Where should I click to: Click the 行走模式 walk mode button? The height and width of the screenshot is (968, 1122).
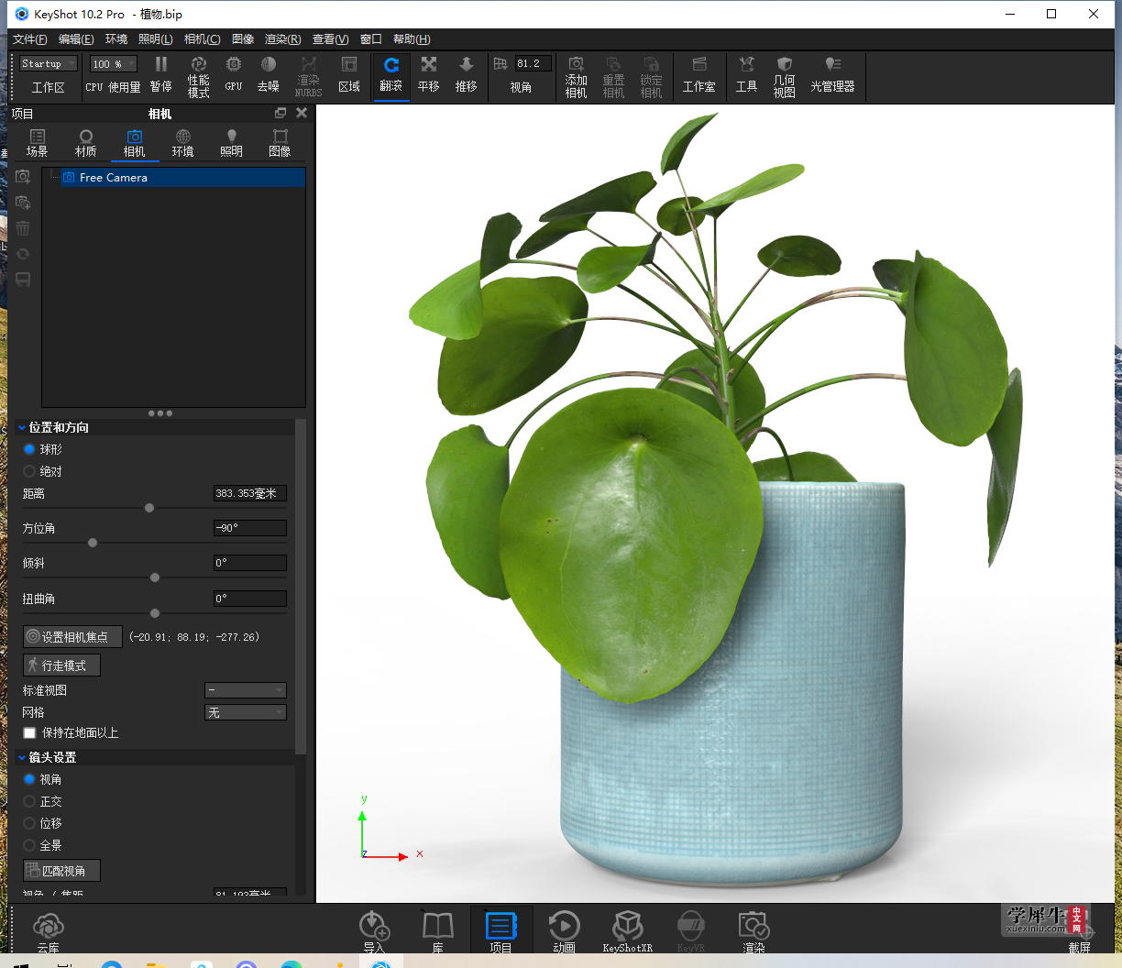pos(61,665)
